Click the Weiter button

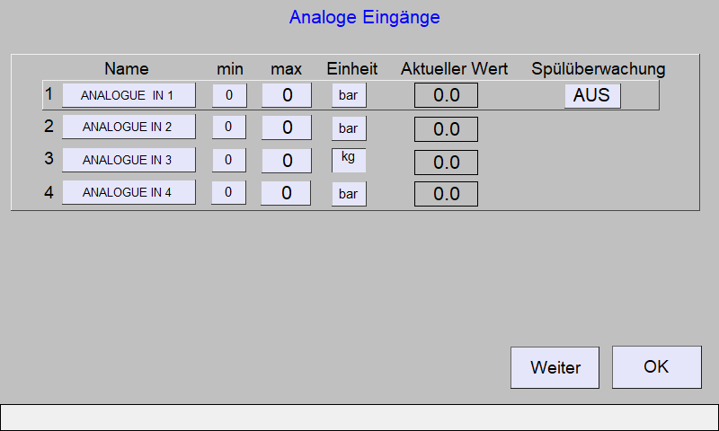click(x=555, y=367)
